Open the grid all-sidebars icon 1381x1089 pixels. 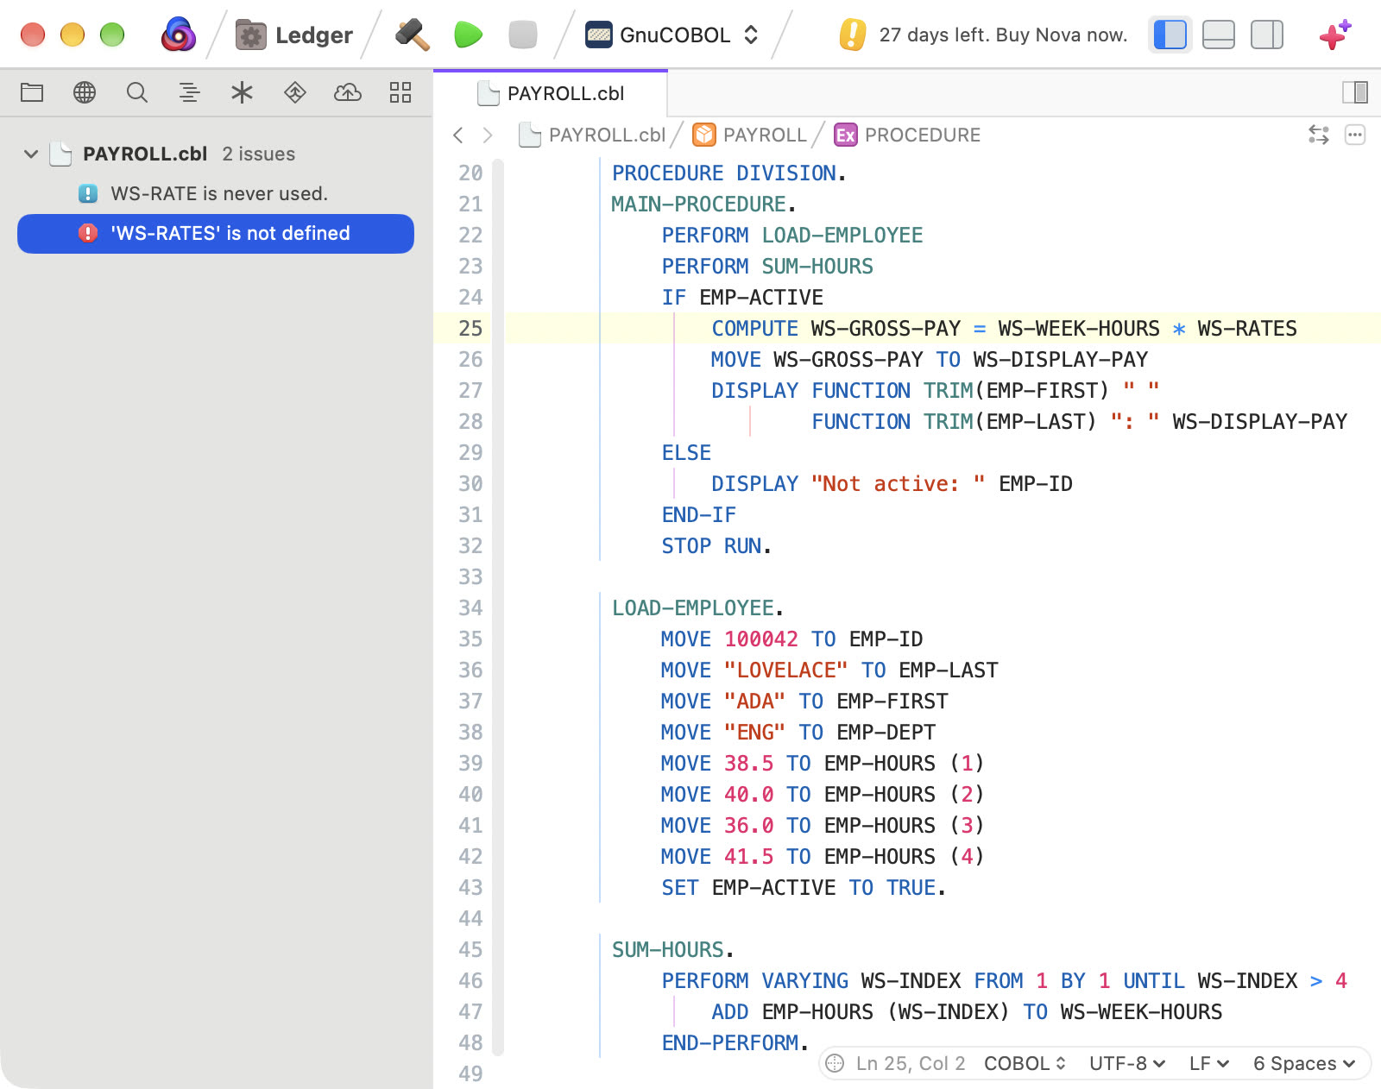click(400, 92)
